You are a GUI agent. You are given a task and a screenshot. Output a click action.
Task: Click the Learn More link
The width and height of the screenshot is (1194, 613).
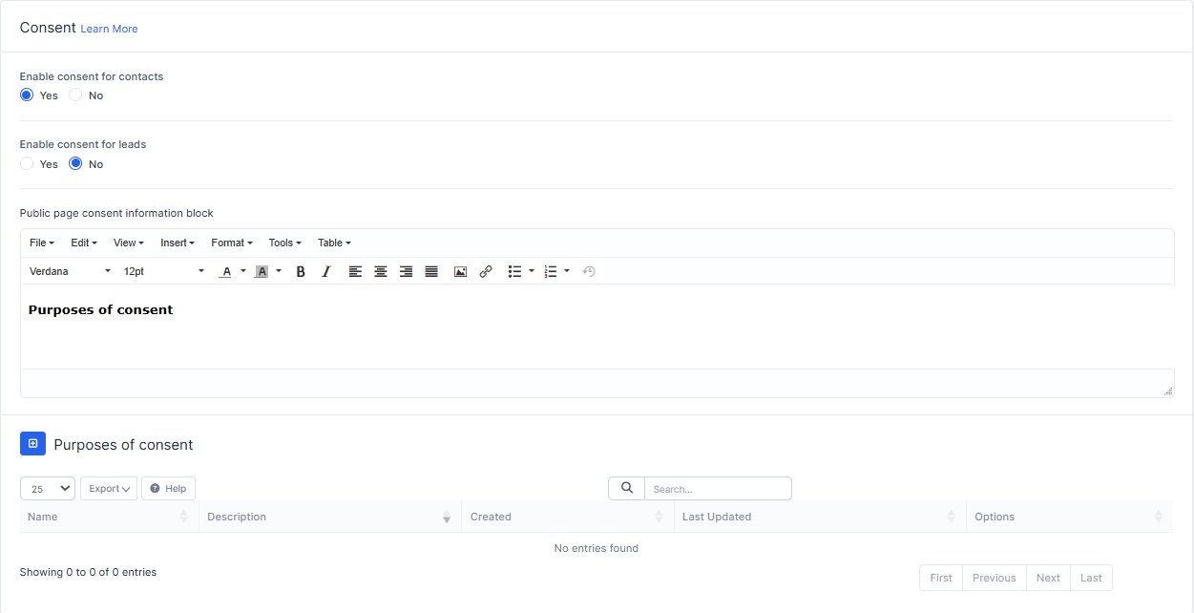point(109,30)
